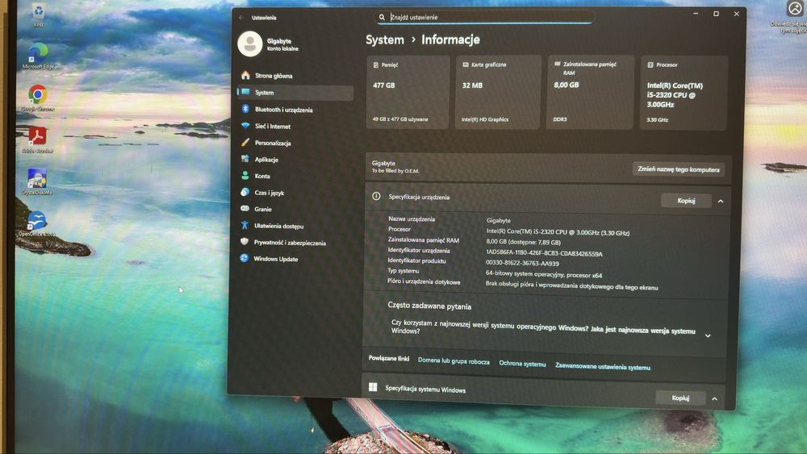Collapse the Specyfikacja systemu Windows chevron

(x=714, y=398)
